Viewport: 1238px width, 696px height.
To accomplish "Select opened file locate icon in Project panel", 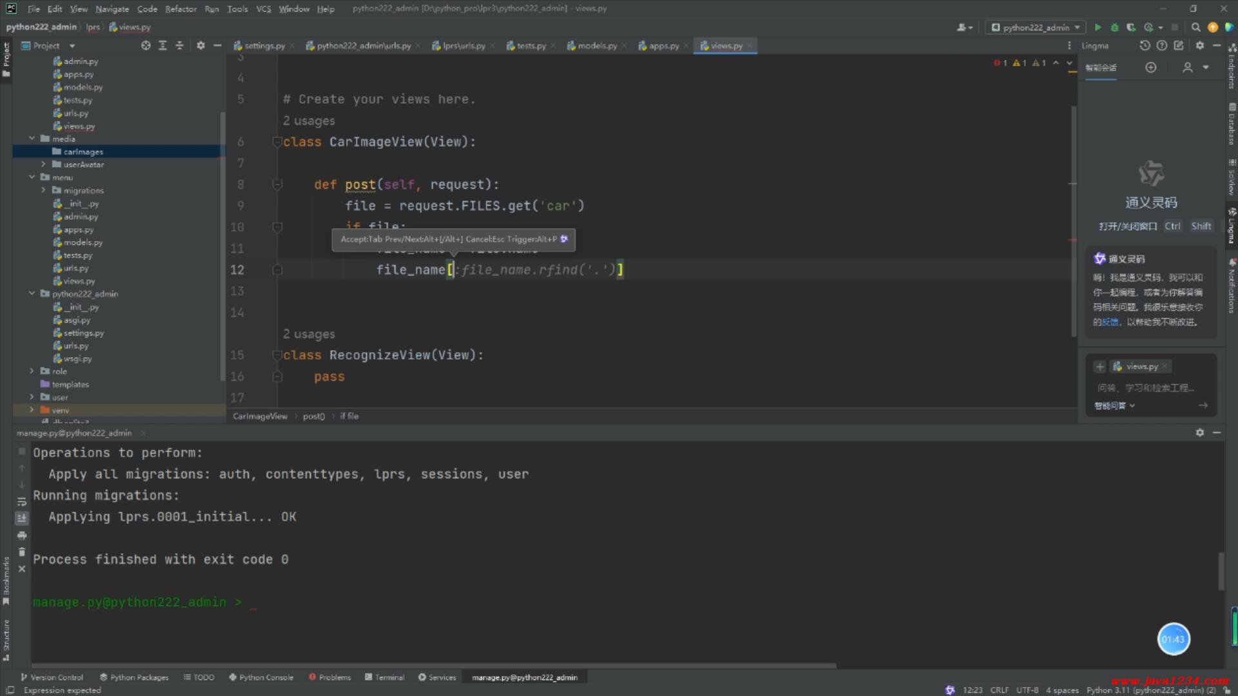I will pos(146,46).
